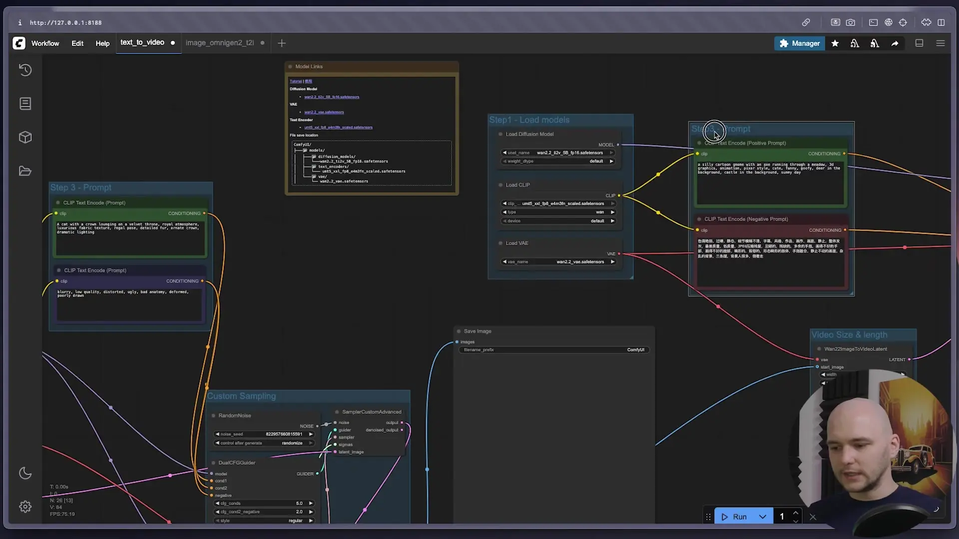The height and width of the screenshot is (539, 959).
Task: Open the Workflows folder sidebar icon
Action: pyautogui.click(x=25, y=171)
